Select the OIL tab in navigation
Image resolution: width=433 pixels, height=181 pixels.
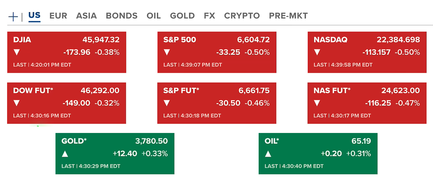coord(153,16)
